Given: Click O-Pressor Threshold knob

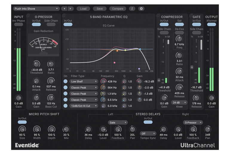Looking at the screenshot, I should pos(36,64).
